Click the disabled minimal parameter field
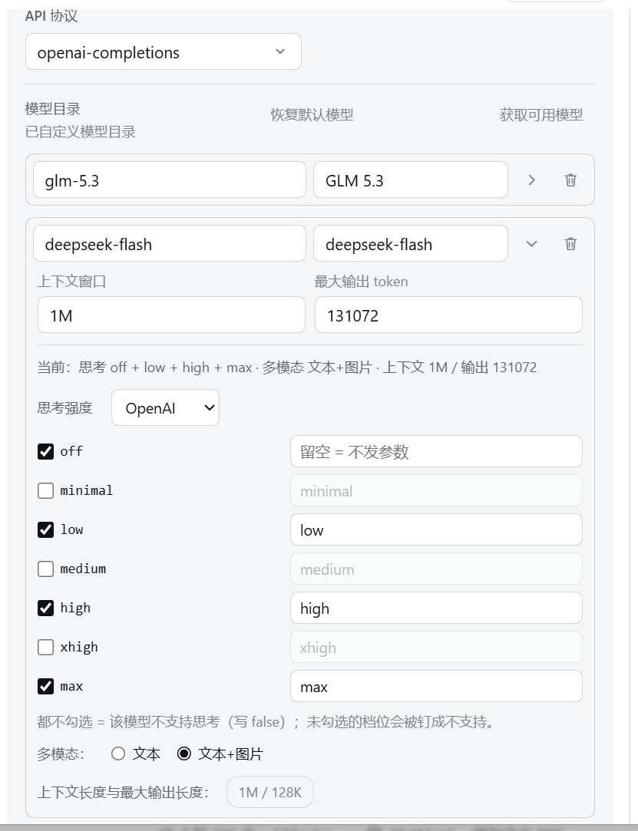 tap(437, 491)
